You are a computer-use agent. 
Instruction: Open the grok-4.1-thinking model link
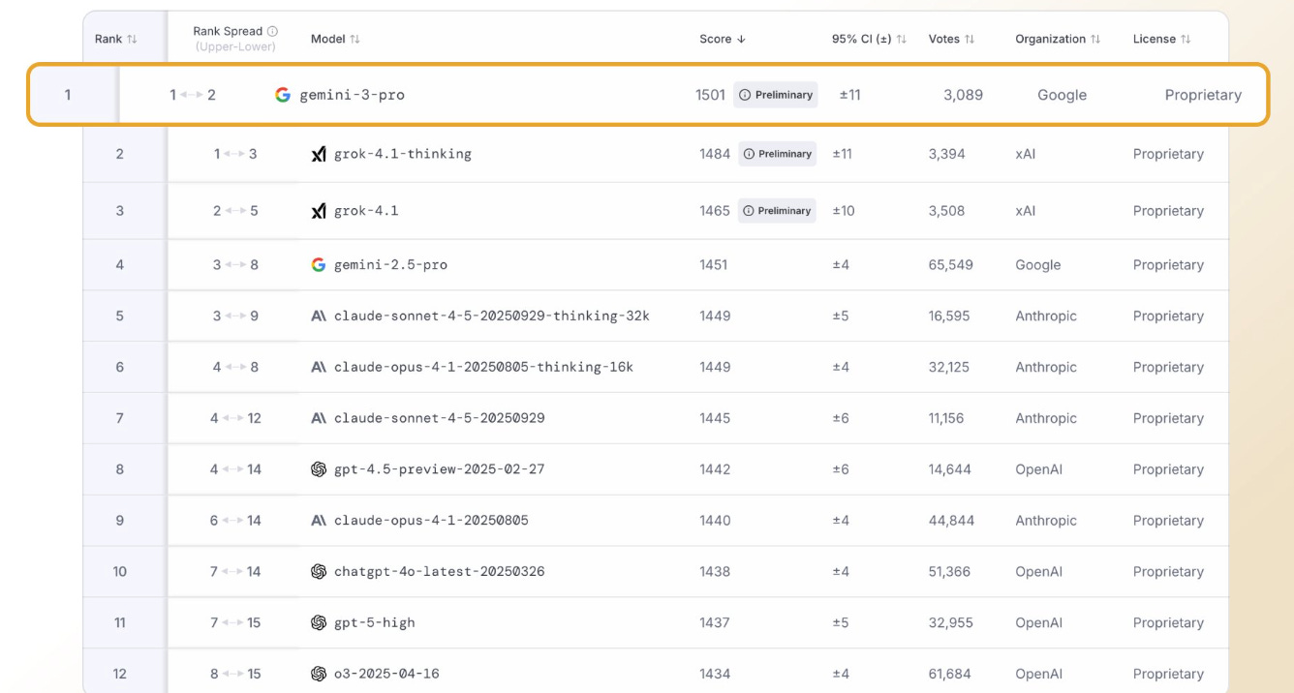pyautogui.click(x=403, y=154)
